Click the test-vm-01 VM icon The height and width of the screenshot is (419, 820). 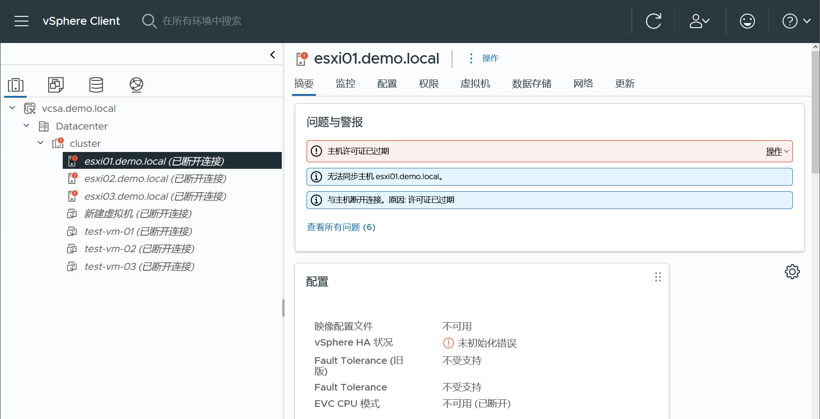(72, 231)
